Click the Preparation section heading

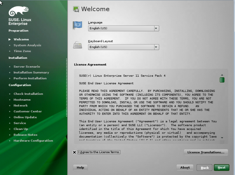(19, 31)
